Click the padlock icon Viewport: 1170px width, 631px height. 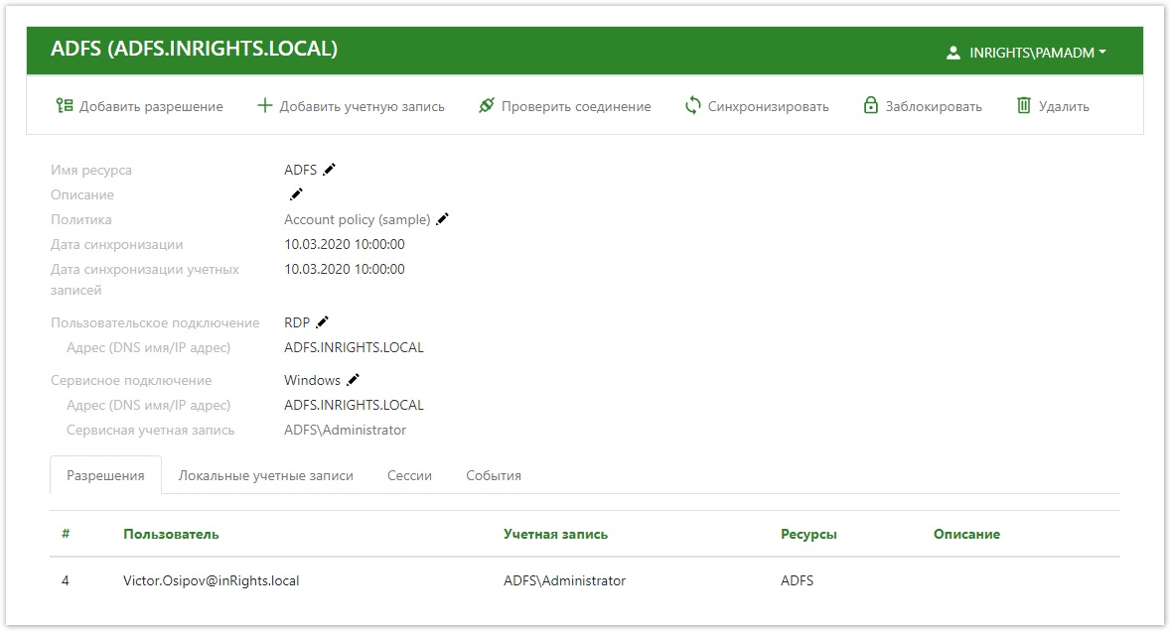click(x=871, y=105)
